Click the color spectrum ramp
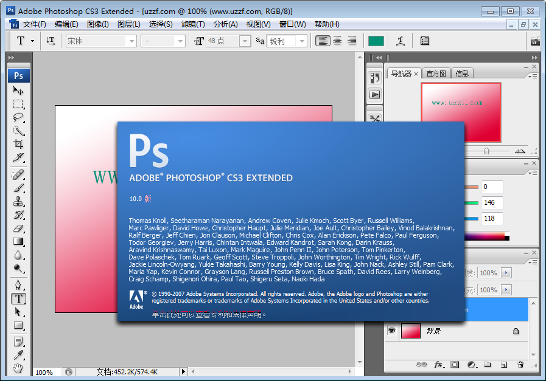The height and width of the screenshot is (381, 546). (x=487, y=236)
